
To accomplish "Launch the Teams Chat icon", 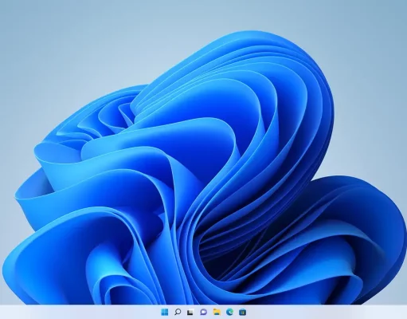I will point(204,312).
